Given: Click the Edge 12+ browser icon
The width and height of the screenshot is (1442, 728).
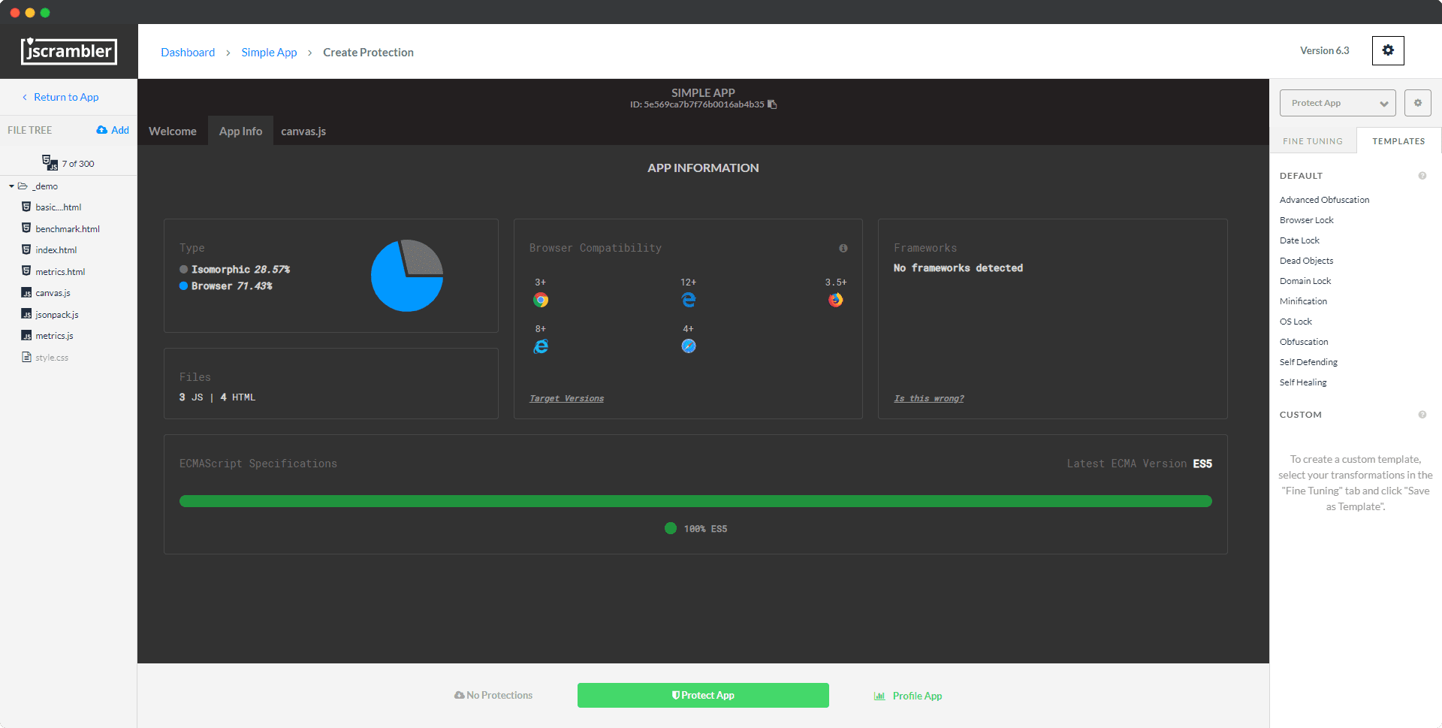Looking at the screenshot, I should point(689,300).
